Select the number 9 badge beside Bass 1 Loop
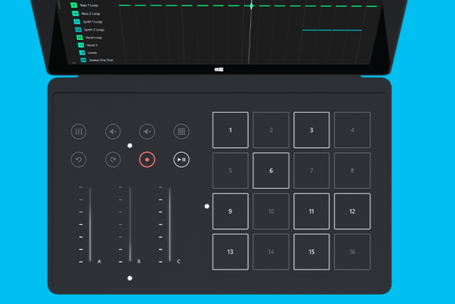The image size is (455, 304). [74, 5]
